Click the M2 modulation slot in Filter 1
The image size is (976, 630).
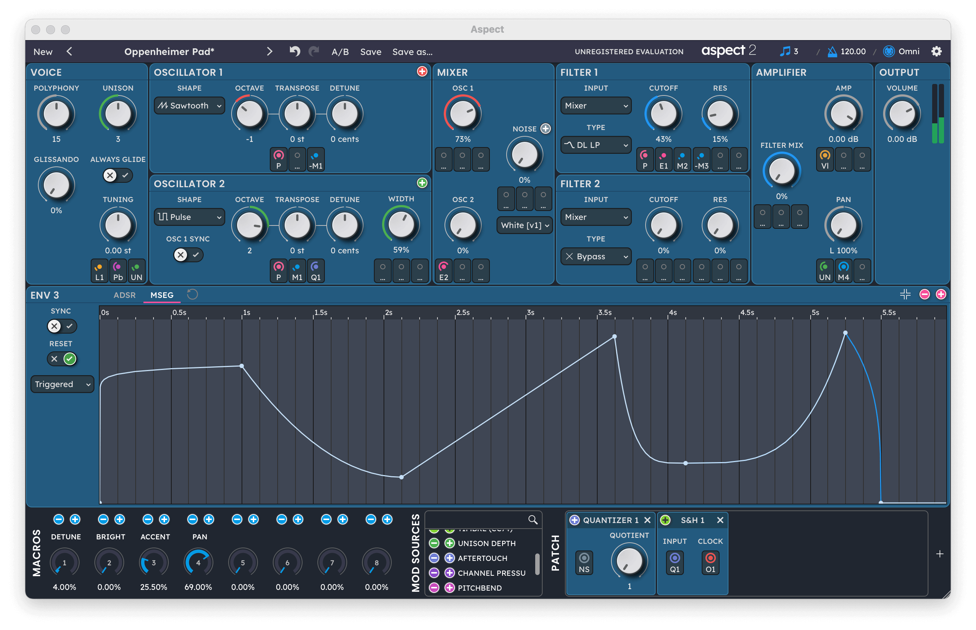click(682, 160)
